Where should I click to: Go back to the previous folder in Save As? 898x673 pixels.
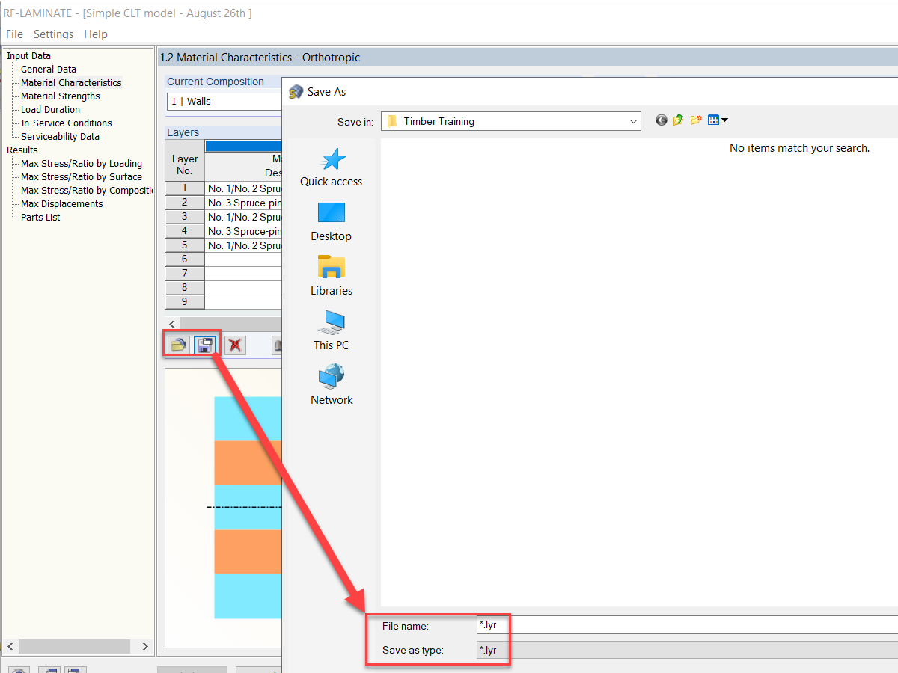(661, 120)
